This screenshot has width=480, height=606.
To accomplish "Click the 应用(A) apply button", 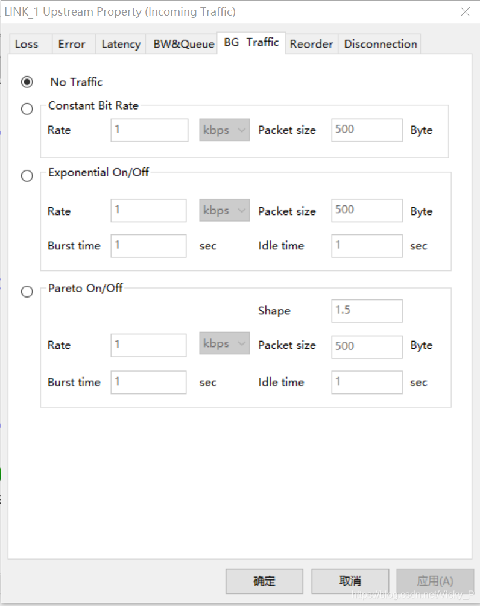I will click(435, 581).
